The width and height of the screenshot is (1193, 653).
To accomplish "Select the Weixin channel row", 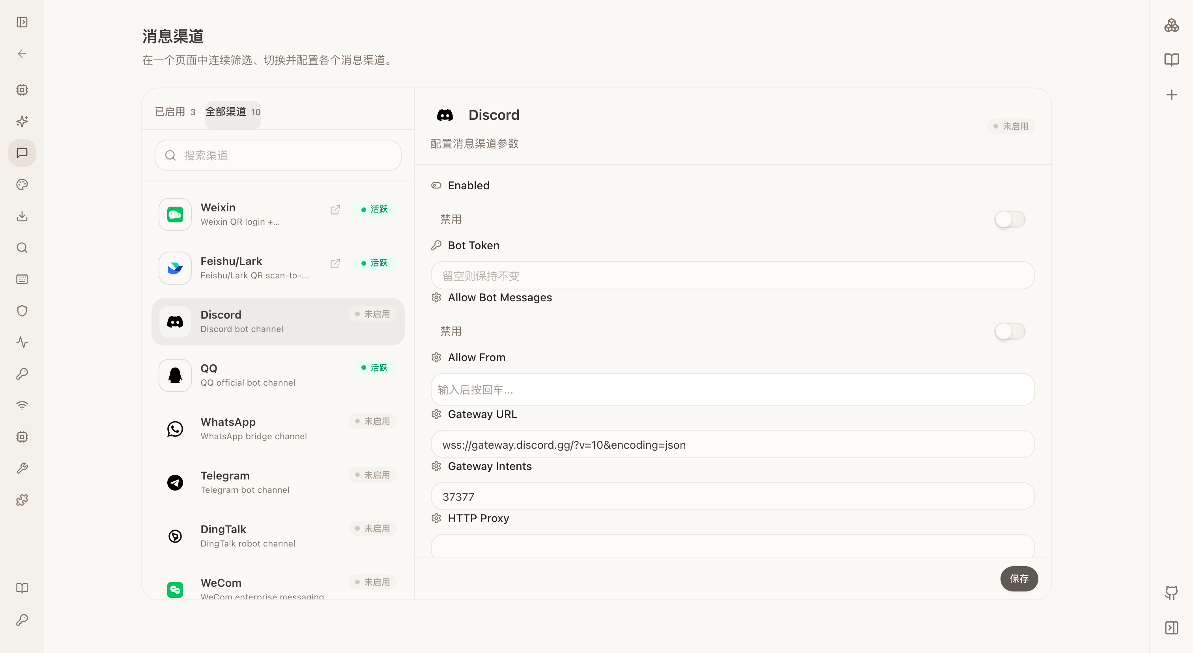I will coord(278,214).
